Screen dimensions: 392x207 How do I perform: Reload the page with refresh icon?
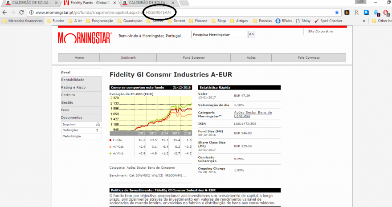tap(21, 12)
